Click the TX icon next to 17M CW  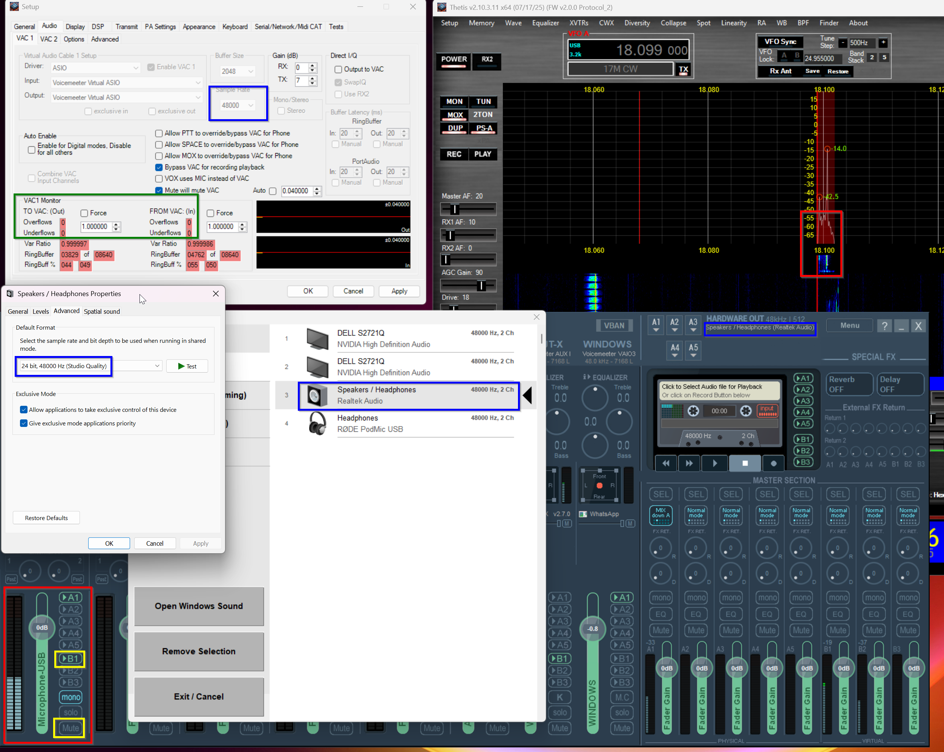(683, 69)
